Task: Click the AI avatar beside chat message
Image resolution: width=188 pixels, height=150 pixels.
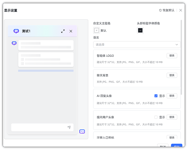Action: click(x=14, y=43)
